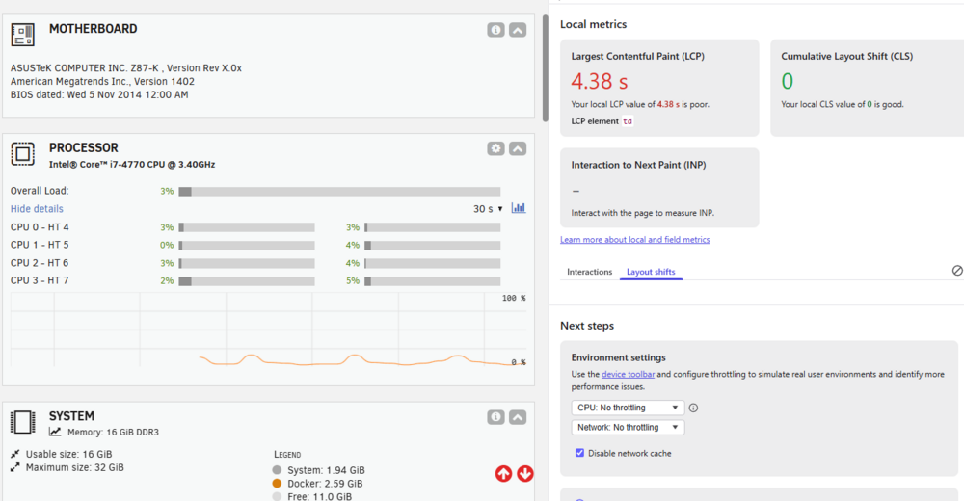Toggle Disable network cache checkbox

(x=579, y=453)
